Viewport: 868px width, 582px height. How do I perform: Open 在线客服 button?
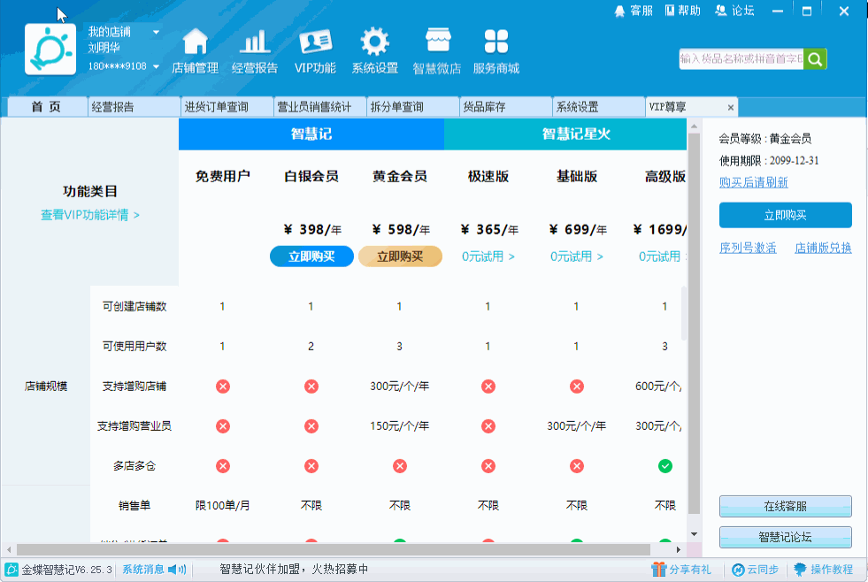tap(785, 506)
